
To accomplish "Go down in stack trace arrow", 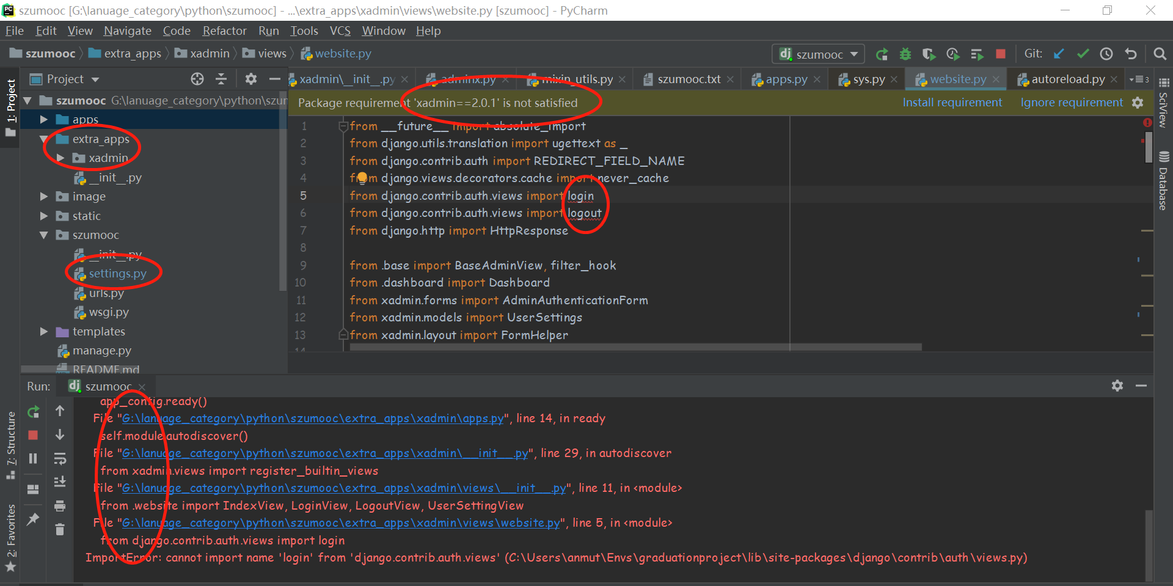I will pos(60,434).
